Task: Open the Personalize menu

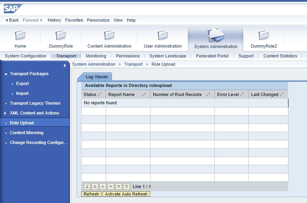Action: point(98,20)
